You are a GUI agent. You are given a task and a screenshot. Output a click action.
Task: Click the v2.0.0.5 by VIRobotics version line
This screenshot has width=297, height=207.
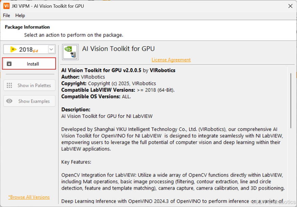tap(118, 70)
